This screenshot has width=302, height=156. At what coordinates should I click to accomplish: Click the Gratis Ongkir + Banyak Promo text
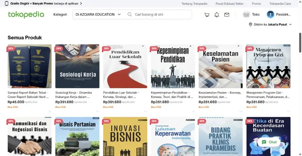(32, 3)
